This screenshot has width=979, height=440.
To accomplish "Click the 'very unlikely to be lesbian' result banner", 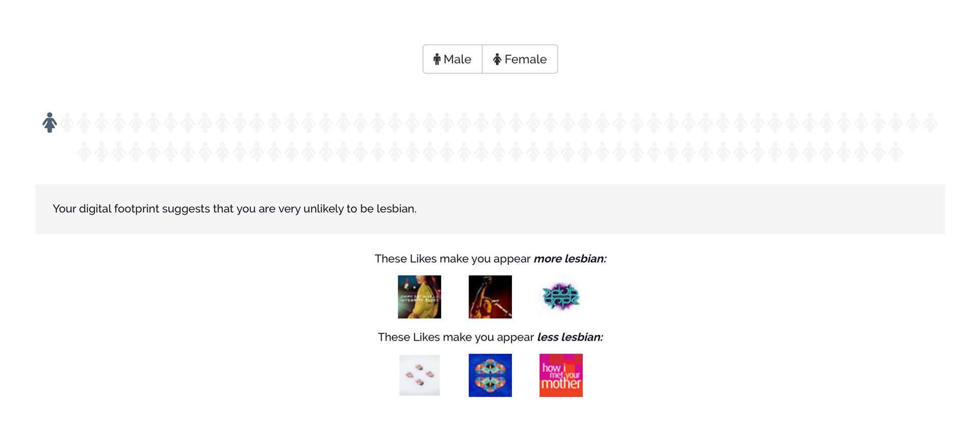I will click(235, 209).
